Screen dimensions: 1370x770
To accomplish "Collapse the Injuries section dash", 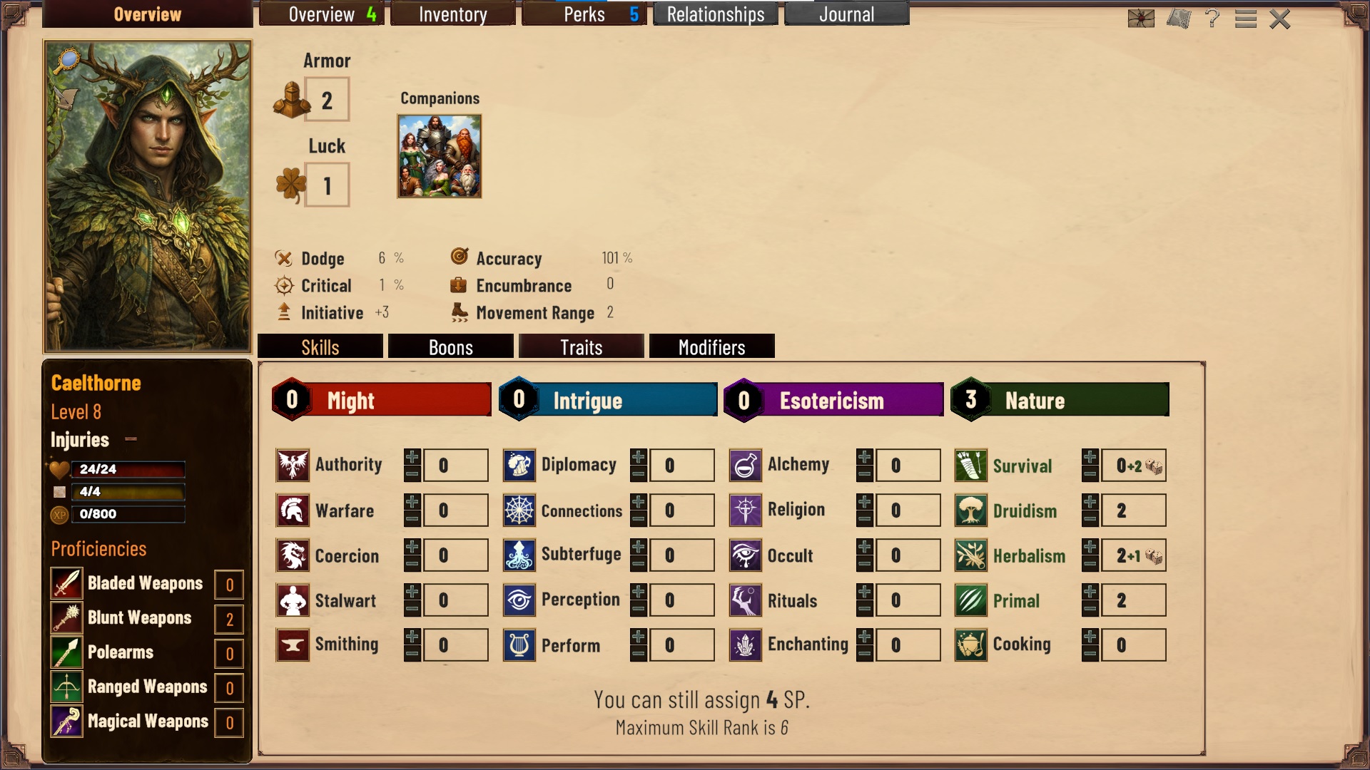I will click(131, 439).
